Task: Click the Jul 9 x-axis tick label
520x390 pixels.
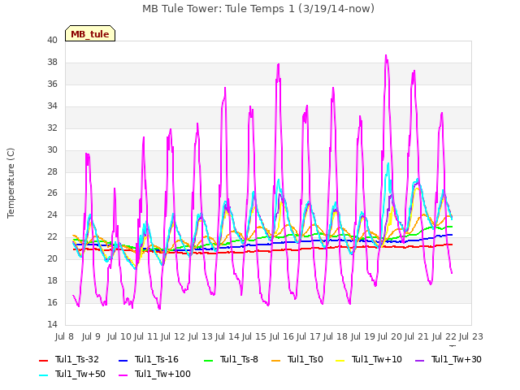Action: (91, 336)
